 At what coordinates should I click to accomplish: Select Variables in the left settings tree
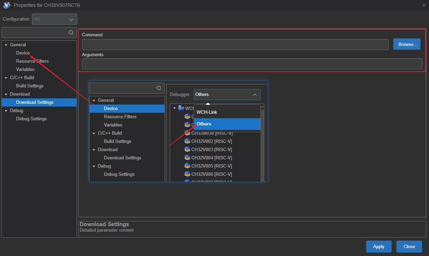25,69
